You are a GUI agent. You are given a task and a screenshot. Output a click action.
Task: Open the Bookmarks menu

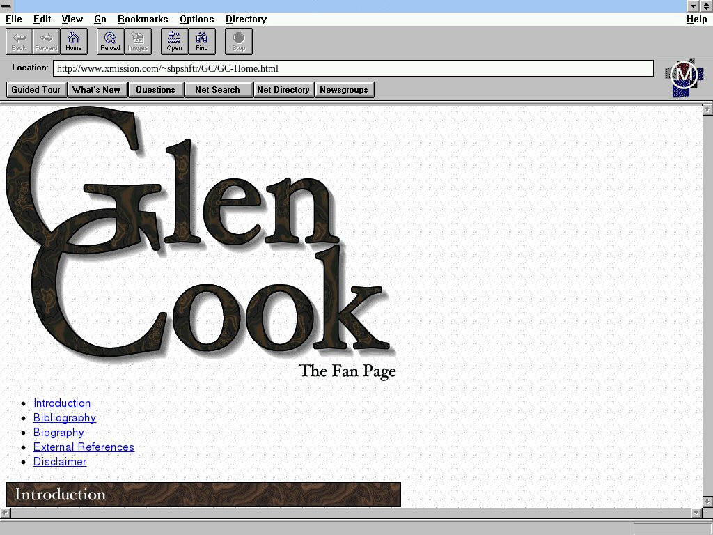point(143,20)
